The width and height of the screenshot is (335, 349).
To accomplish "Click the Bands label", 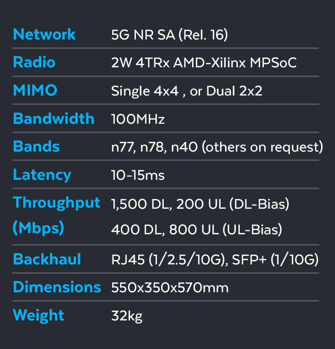I will (36, 146).
